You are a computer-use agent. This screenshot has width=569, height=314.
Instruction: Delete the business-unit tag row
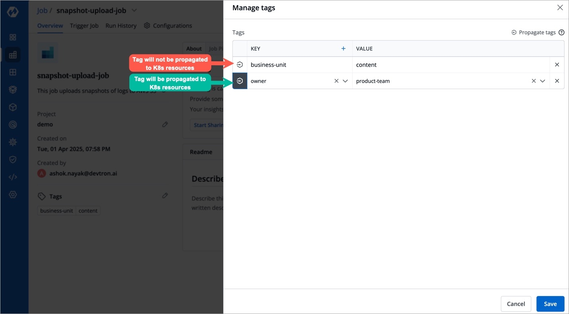[557, 65]
